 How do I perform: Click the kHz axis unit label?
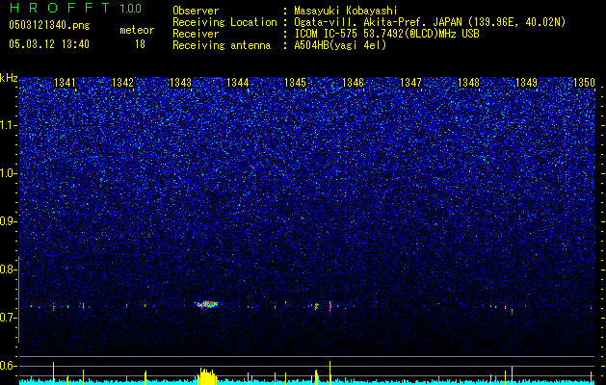[9, 78]
